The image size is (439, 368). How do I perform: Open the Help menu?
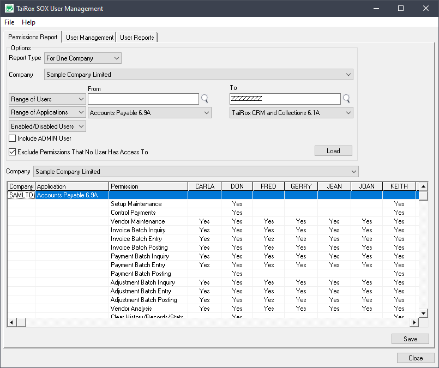pyautogui.click(x=28, y=22)
